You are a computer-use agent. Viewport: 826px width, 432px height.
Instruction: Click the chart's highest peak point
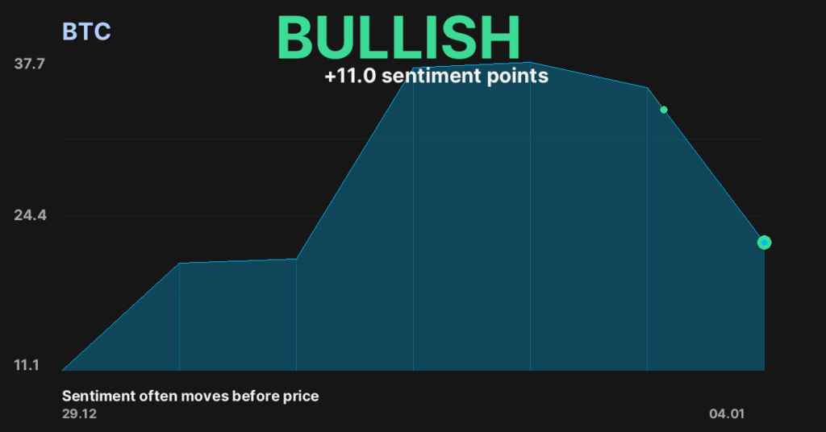coord(530,62)
